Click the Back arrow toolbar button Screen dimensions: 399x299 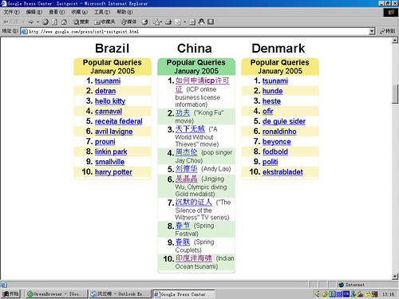10,22
